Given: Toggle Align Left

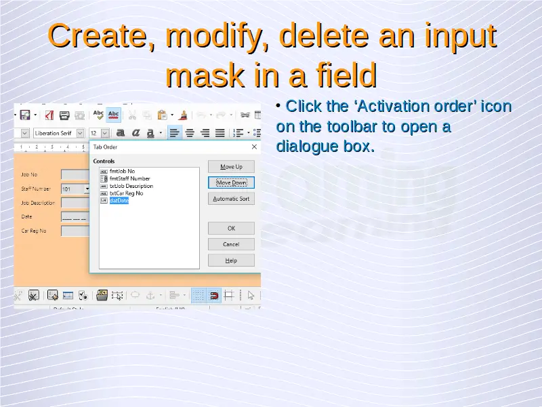Looking at the screenshot, I should (175, 133).
